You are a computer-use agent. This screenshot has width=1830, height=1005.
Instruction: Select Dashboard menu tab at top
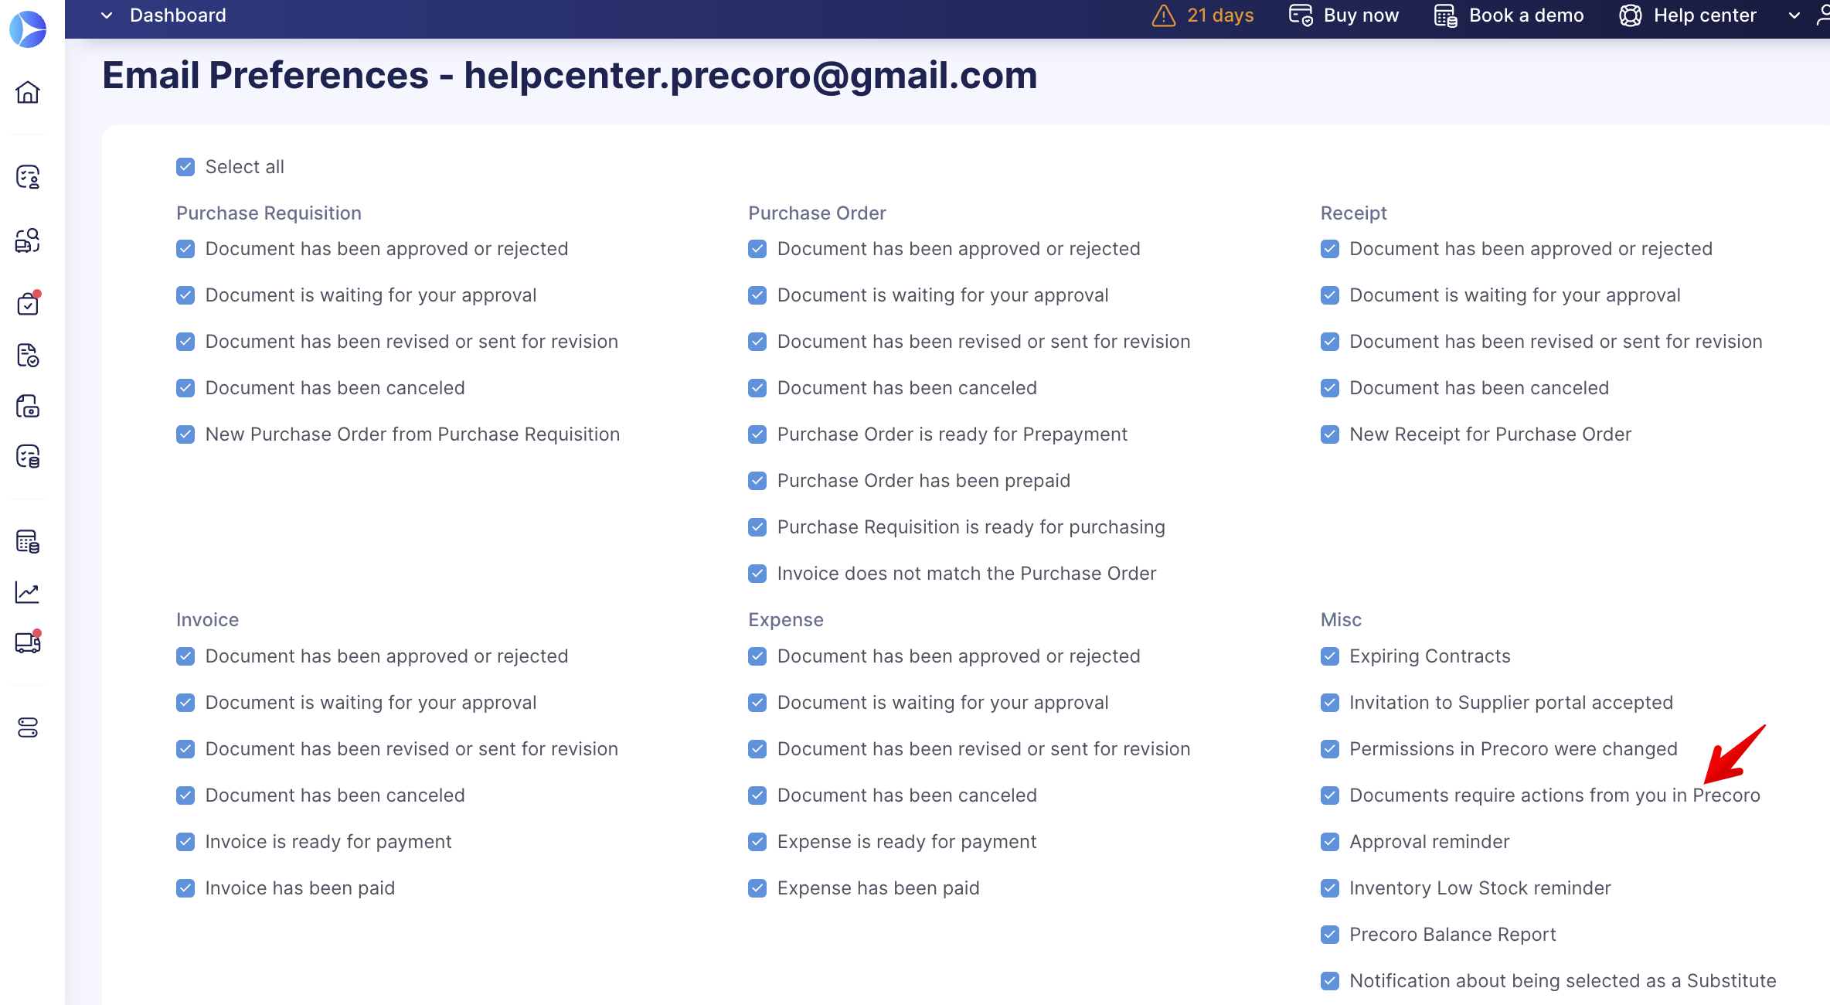(178, 15)
